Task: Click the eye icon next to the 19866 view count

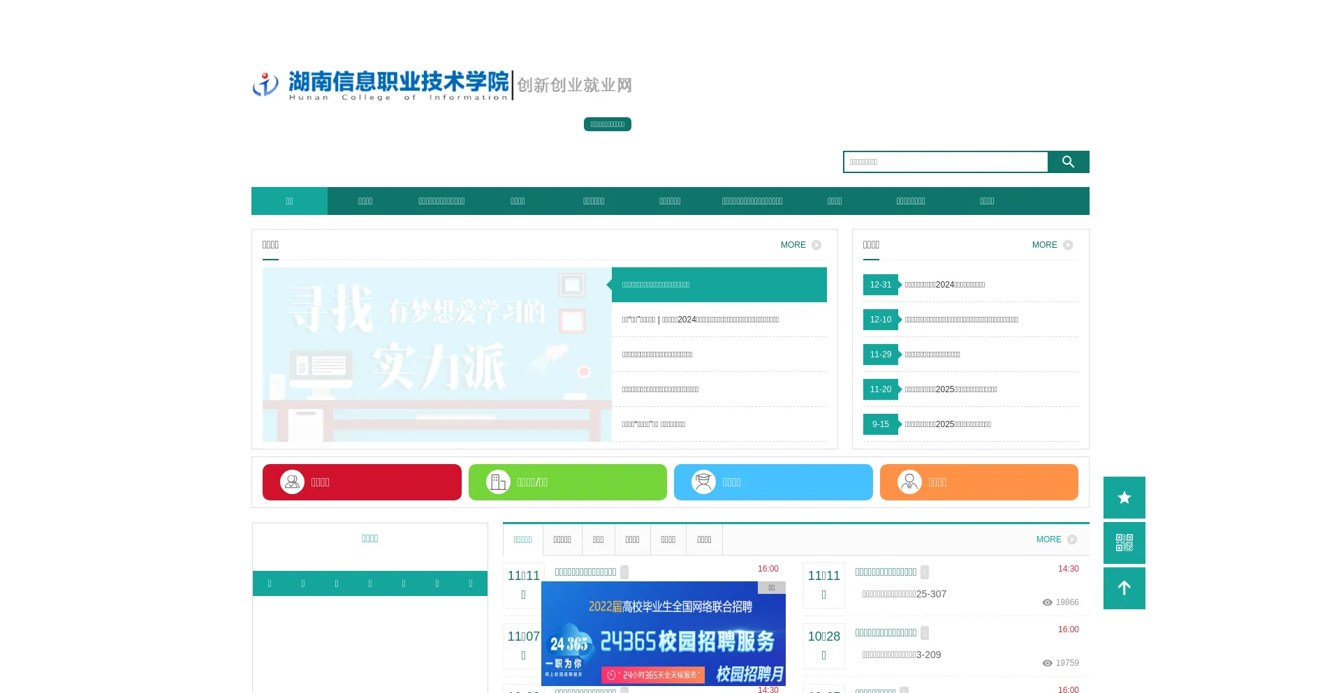Action: pos(1046,602)
